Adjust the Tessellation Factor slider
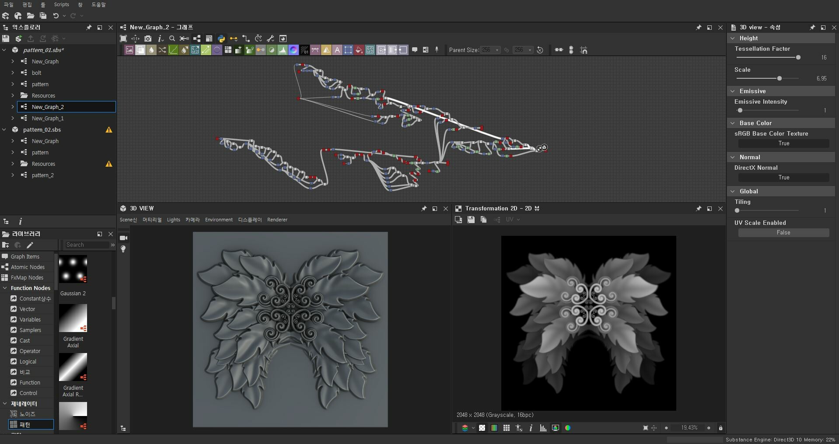The image size is (839, 444). point(798,57)
